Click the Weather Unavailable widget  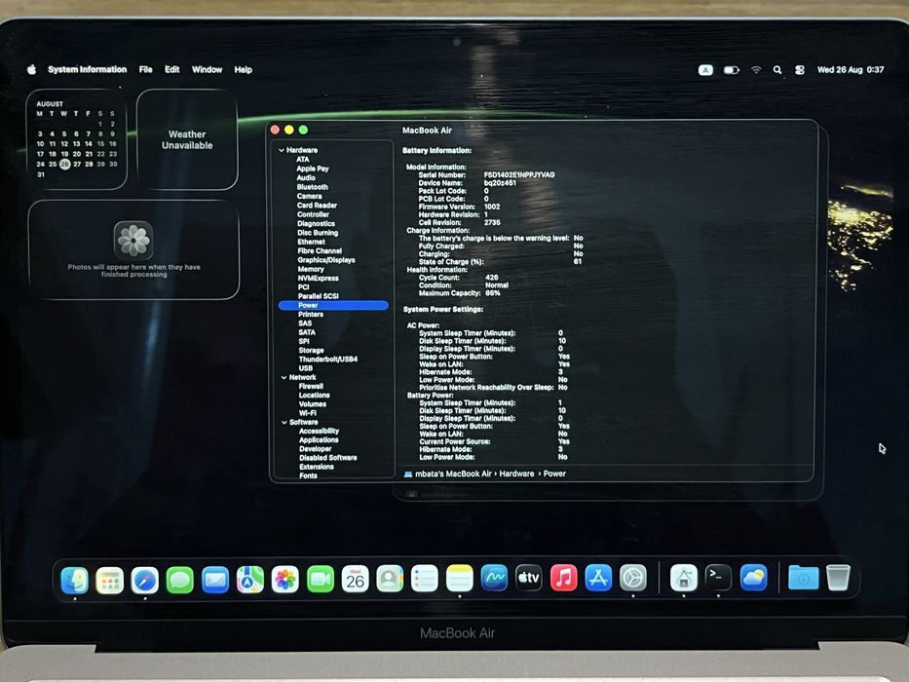coord(187,139)
